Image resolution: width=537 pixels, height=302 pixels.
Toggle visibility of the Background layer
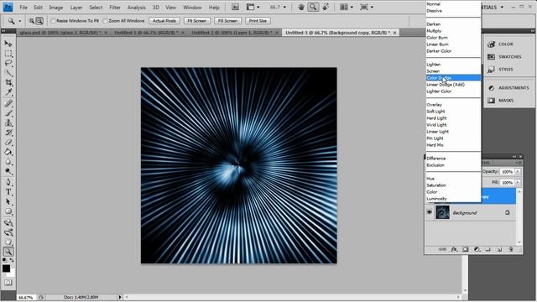coord(430,212)
